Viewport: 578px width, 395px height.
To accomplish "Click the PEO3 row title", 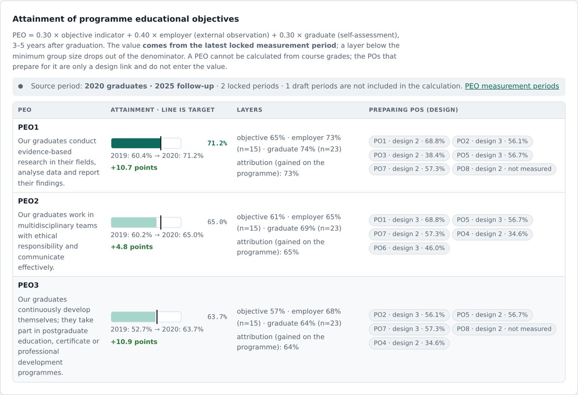I will click(28, 285).
